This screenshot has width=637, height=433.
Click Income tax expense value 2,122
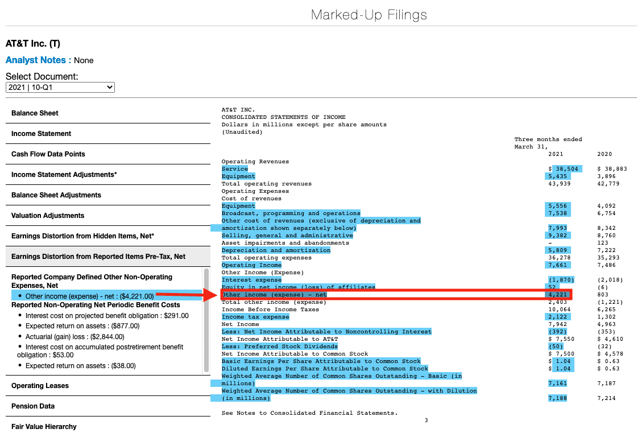pyautogui.click(x=557, y=317)
